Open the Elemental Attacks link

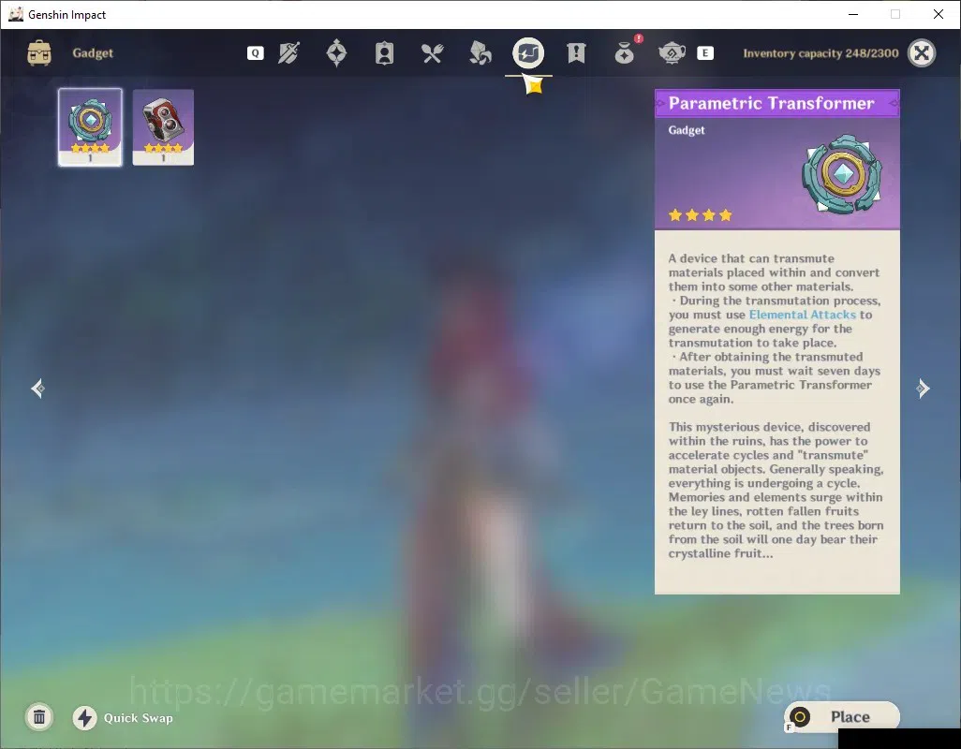click(x=803, y=315)
